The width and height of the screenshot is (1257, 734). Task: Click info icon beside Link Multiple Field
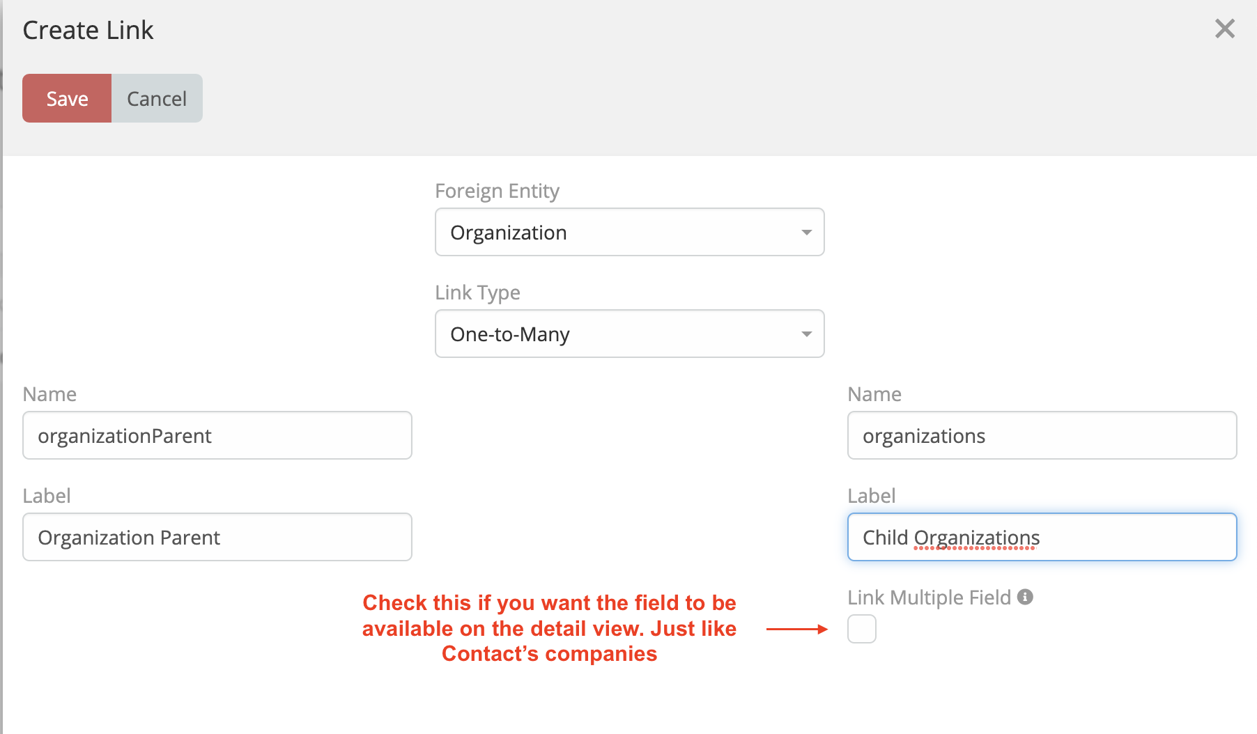tap(1025, 597)
